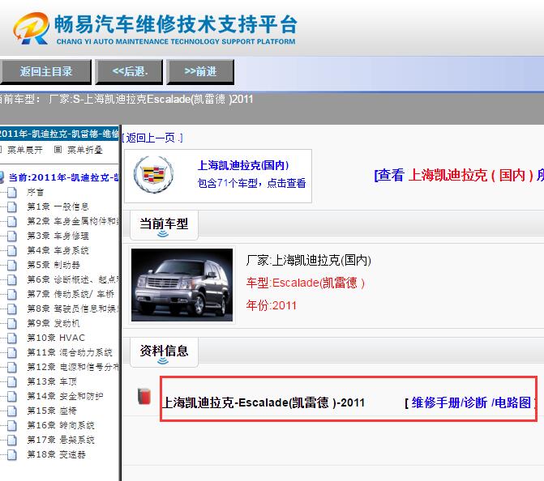The height and width of the screenshot is (481, 544).
Task: Go forward with the >>前进 button
Action: coord(200,72)
